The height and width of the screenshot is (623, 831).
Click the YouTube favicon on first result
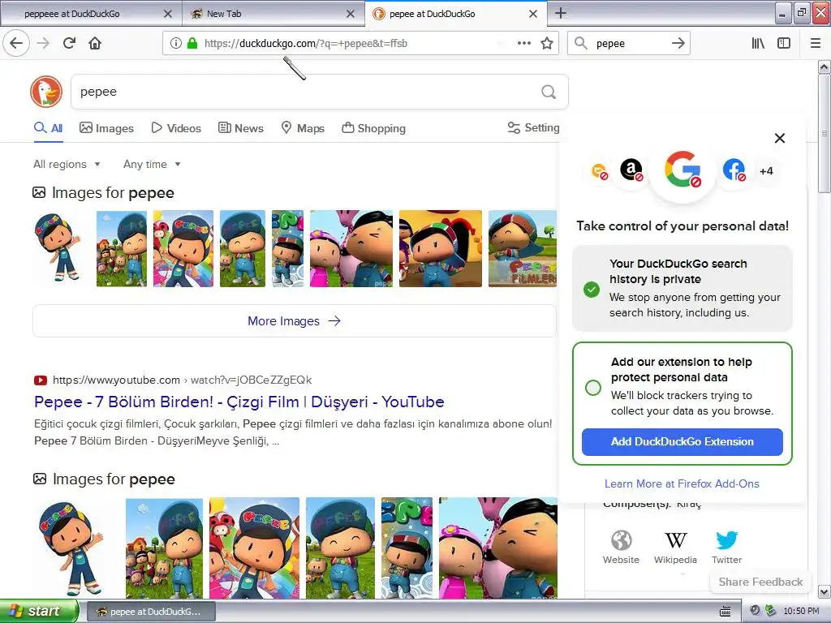pos(41,380)
